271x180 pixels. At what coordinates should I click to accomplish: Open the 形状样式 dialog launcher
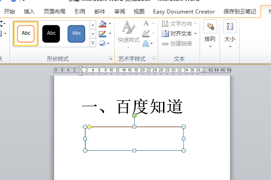click(111, 58)
